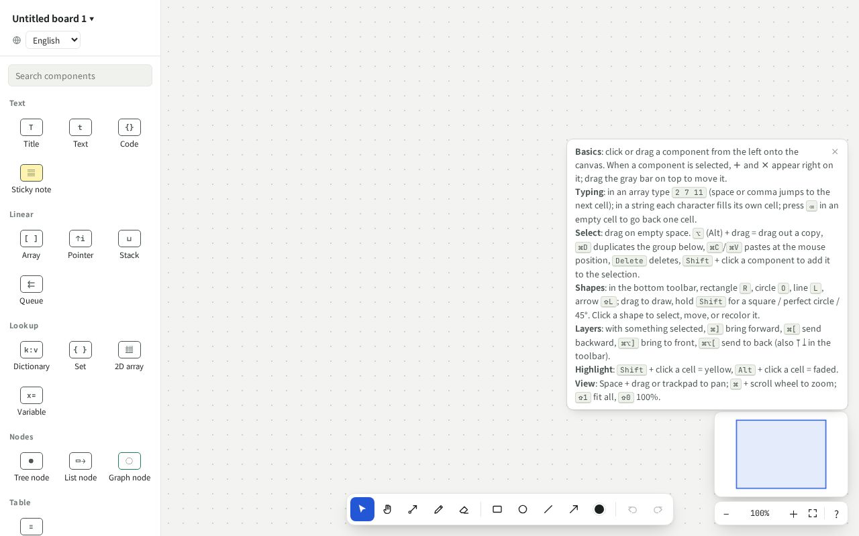Open the black color picker swatch
The height and width of the screenshot is (536, 859).
599,509
